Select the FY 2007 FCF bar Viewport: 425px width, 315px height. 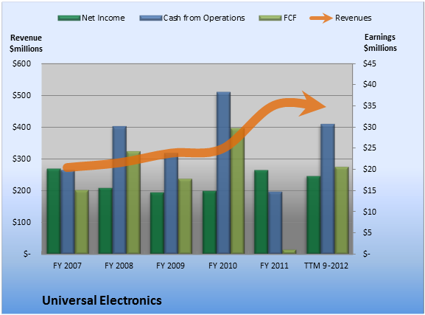[x=82, y=222]
